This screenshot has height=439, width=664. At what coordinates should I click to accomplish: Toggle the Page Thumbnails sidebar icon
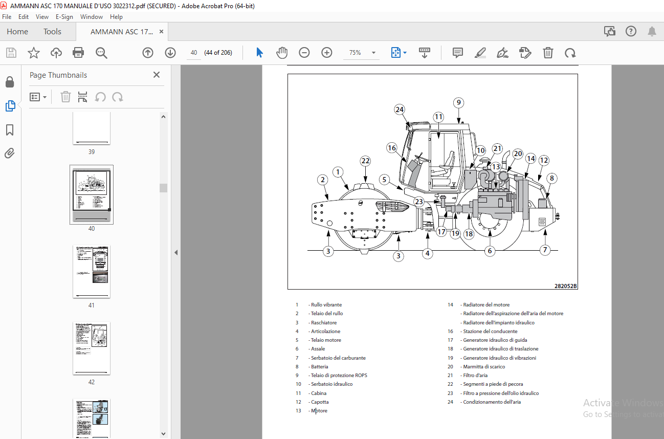(10, 106)
